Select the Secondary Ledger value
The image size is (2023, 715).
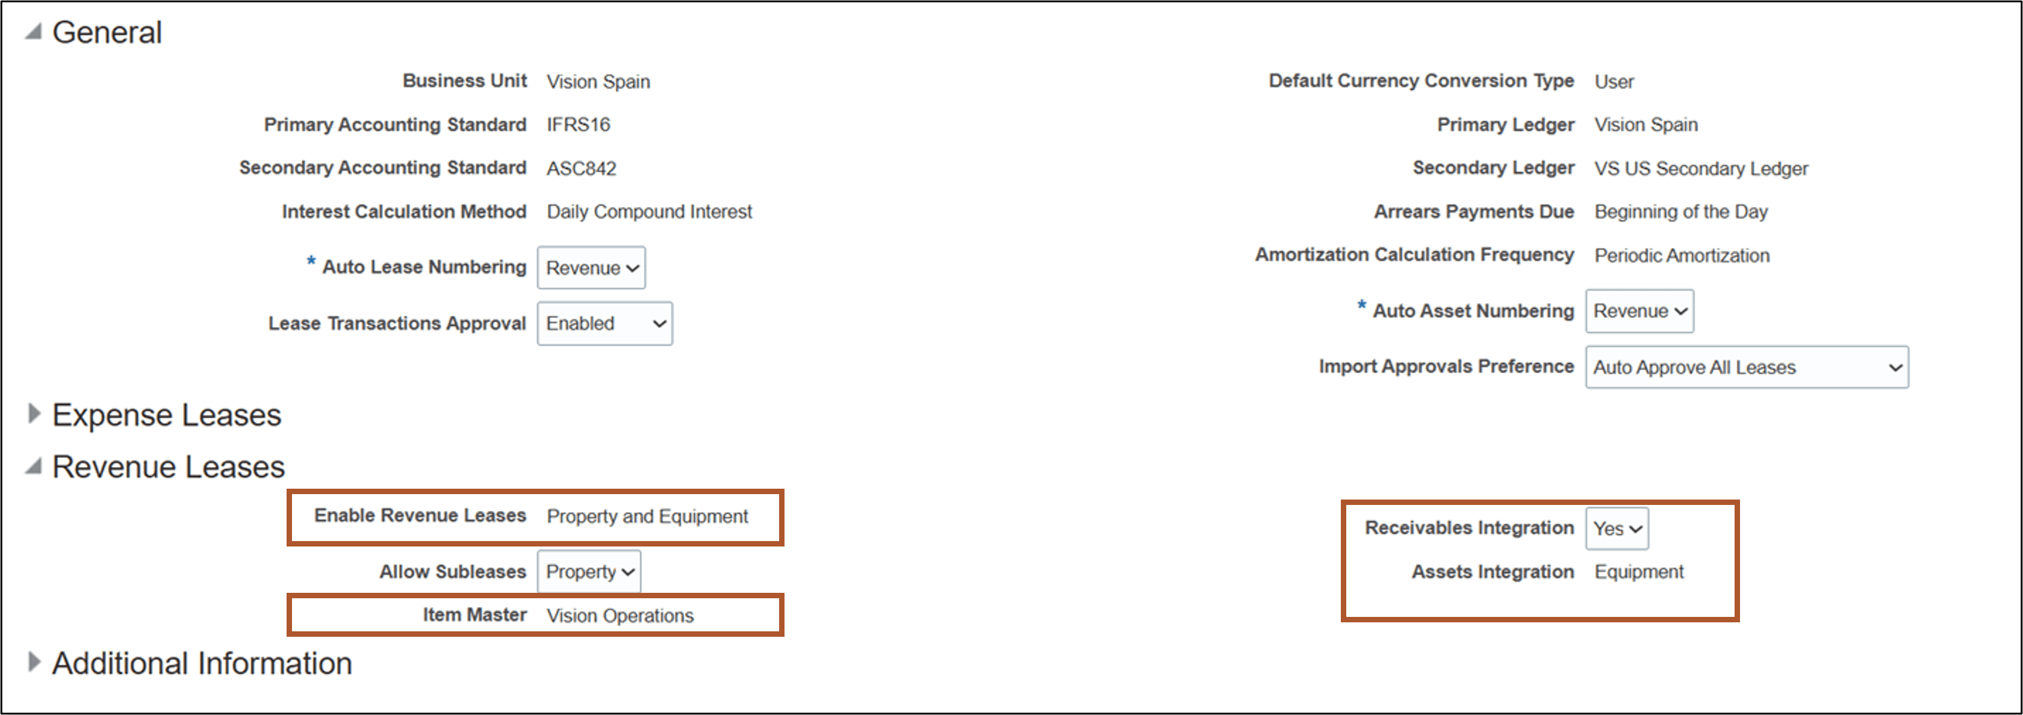coord(1701,167)
